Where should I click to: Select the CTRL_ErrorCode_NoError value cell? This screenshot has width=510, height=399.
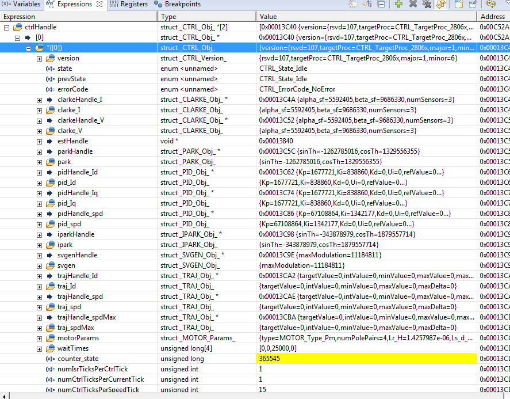(x=366, y=89)
